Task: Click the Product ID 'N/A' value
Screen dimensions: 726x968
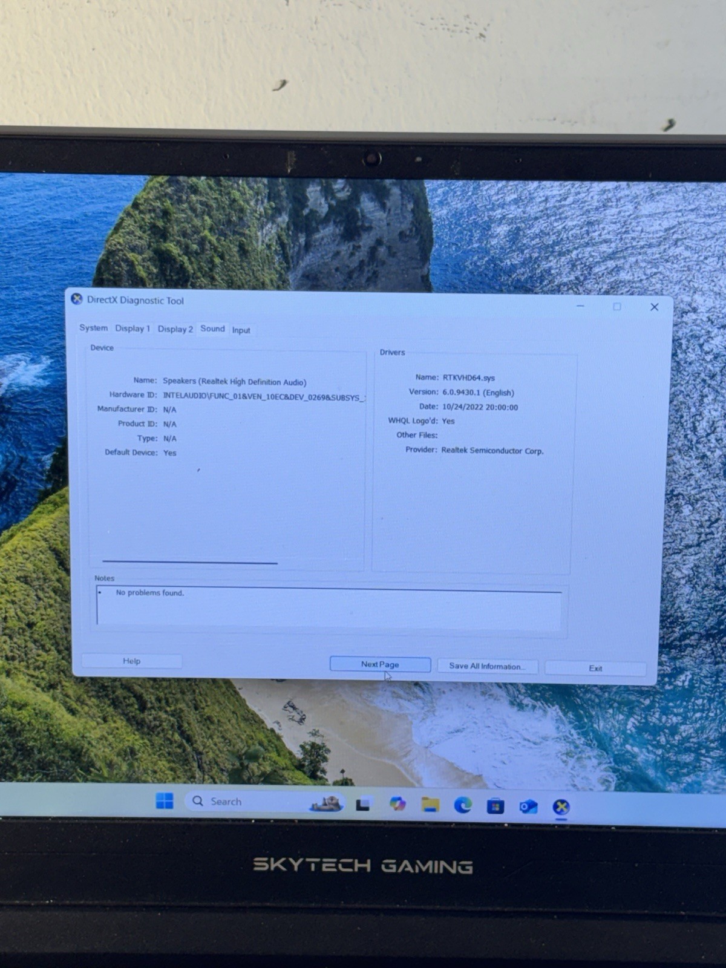Action: point(170,424)
